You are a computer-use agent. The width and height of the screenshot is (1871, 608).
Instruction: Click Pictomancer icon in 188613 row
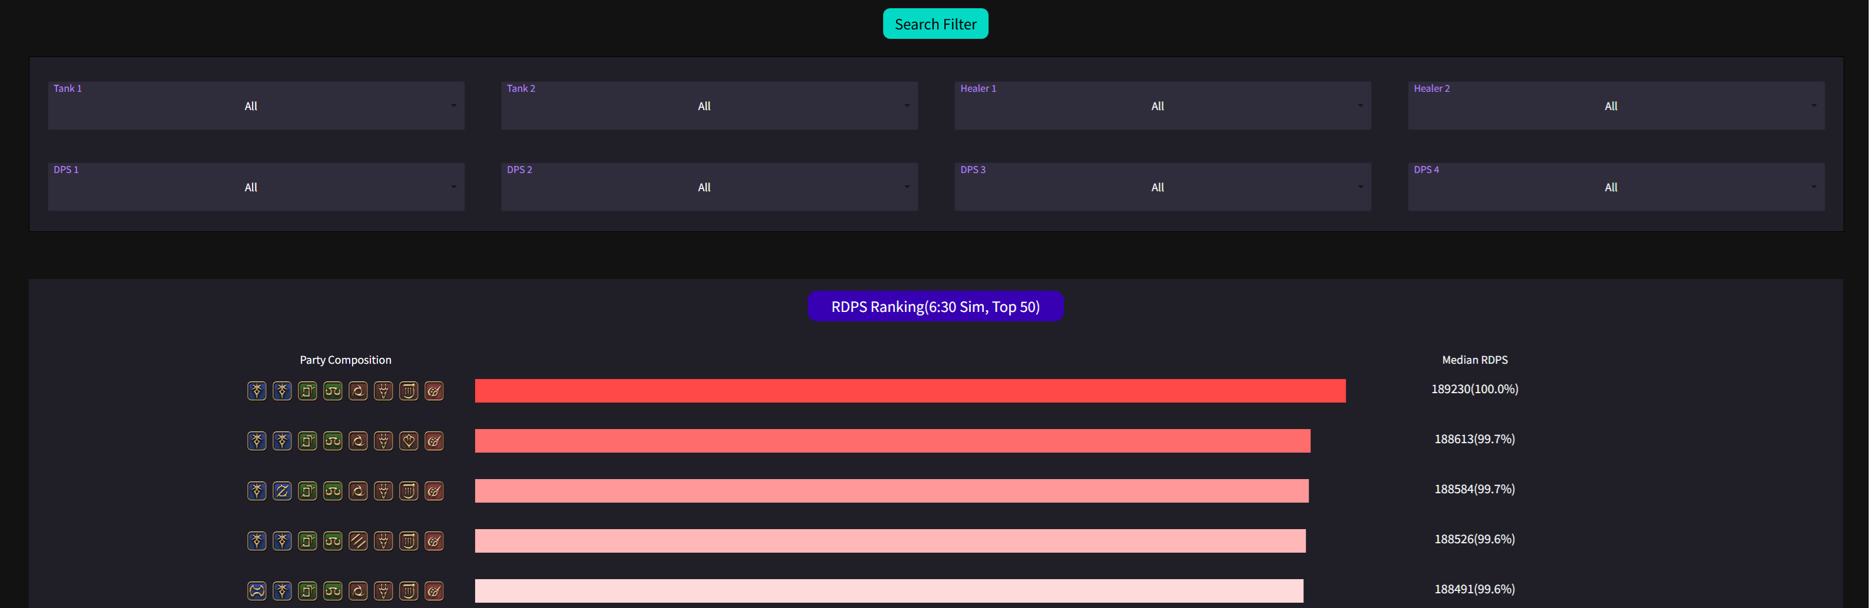pos(434,441)
